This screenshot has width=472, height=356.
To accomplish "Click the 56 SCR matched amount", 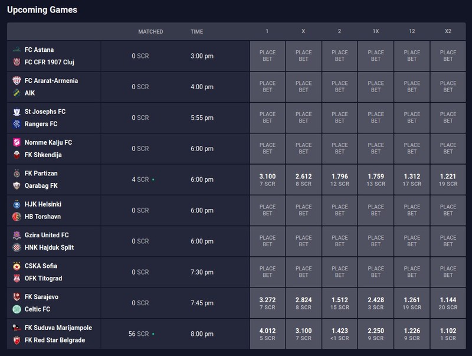I will [139, 334].
